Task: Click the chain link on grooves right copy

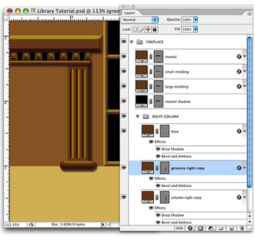Action: tap(157, 168)
